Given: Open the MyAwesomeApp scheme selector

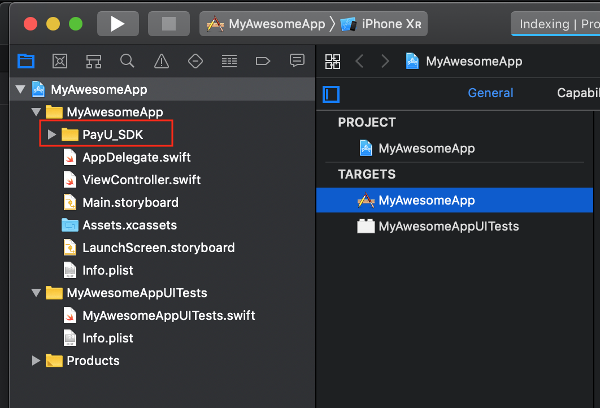Looking at the screenshot, I should [266, 24].
